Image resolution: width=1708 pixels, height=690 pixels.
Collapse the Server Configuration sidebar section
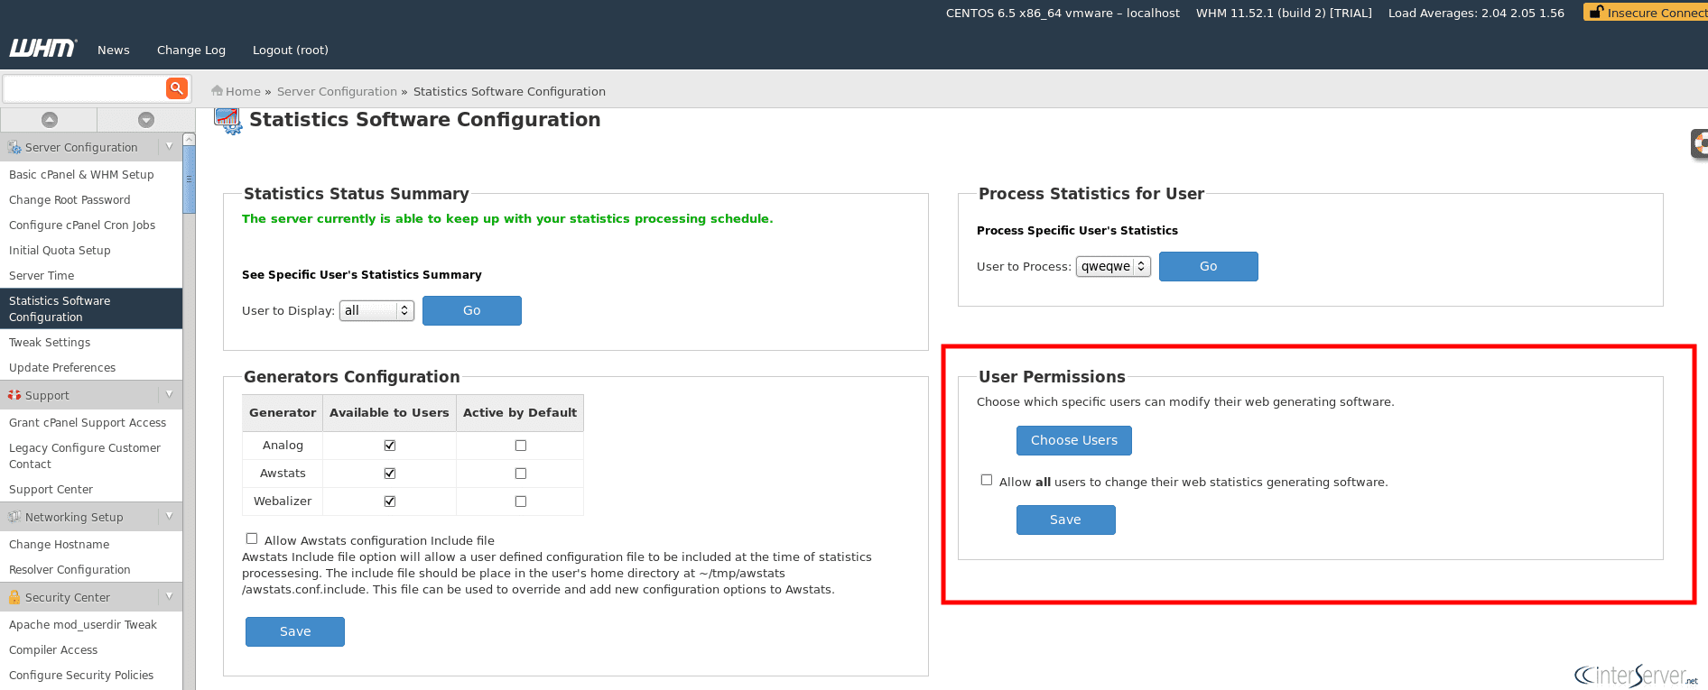(169, 147)
